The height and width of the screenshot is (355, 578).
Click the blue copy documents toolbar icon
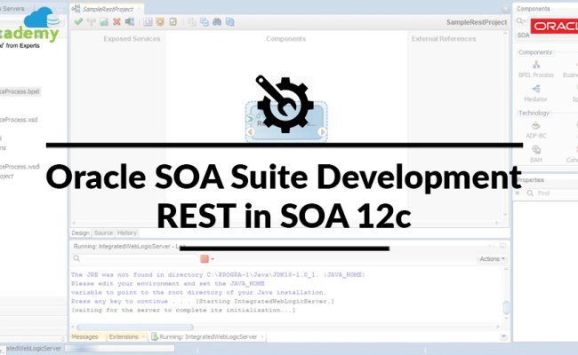[229, 21]
